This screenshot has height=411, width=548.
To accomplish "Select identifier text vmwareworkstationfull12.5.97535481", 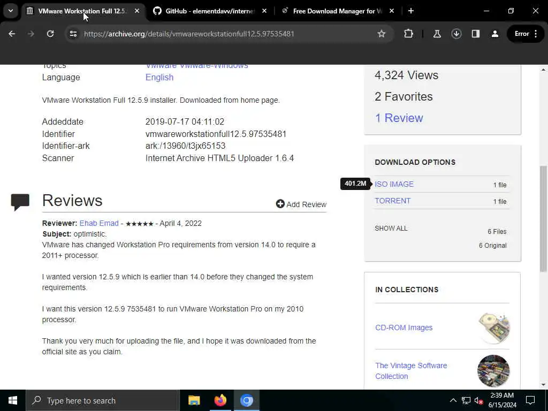I will 216,134.
